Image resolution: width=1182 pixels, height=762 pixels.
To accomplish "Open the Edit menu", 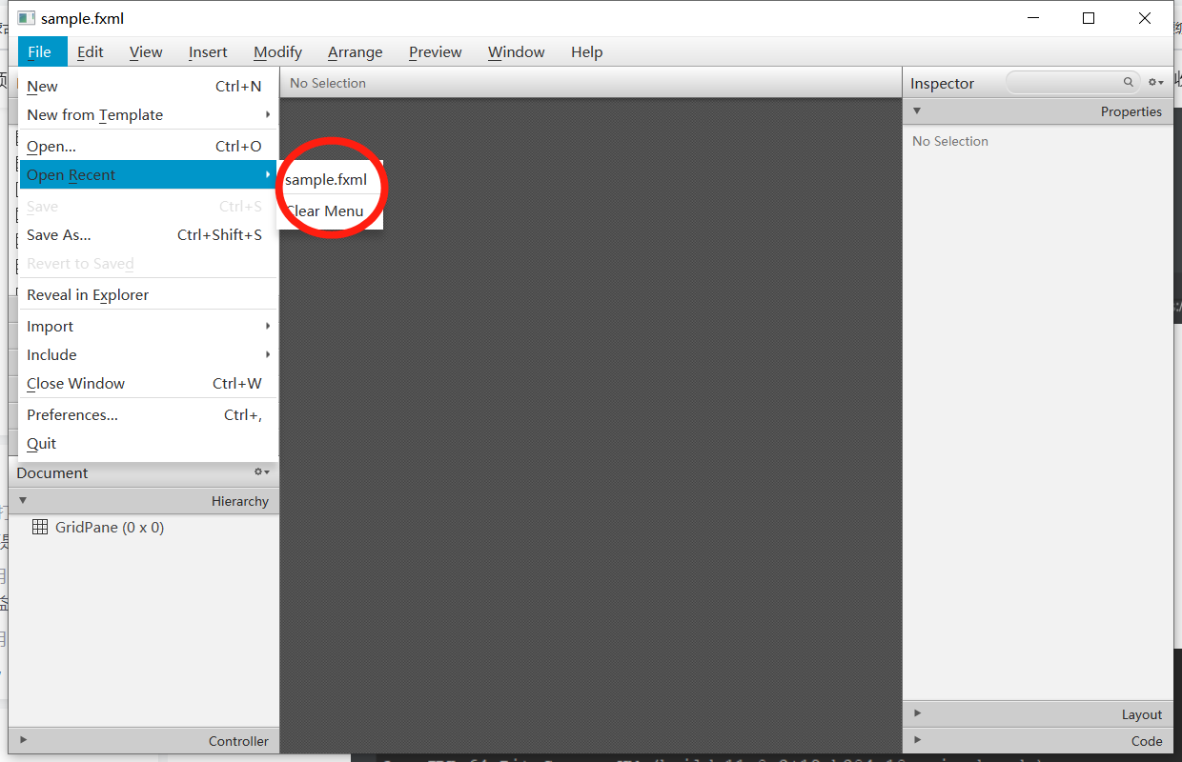I will pyautogui.click(x=91, y=51).
